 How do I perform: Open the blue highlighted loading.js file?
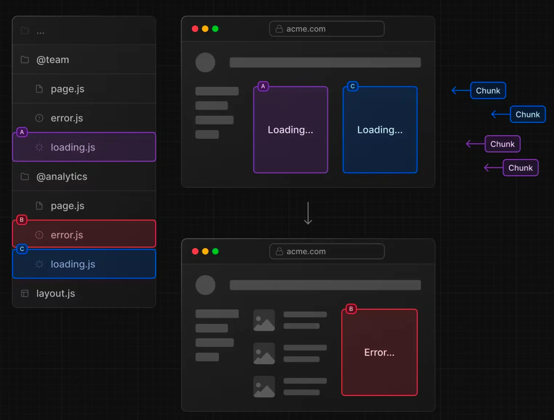84,264
